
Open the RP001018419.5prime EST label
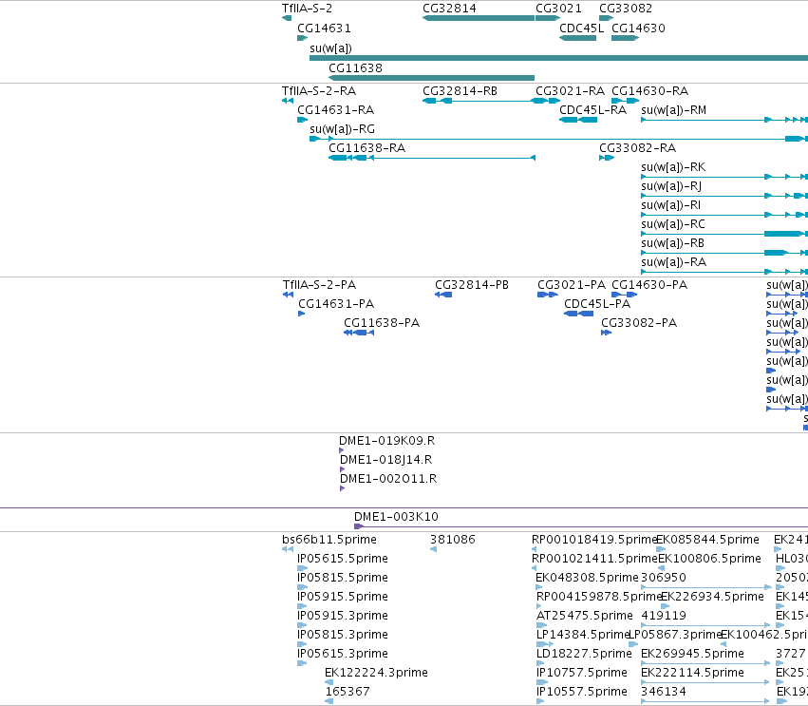click(594, 540)
